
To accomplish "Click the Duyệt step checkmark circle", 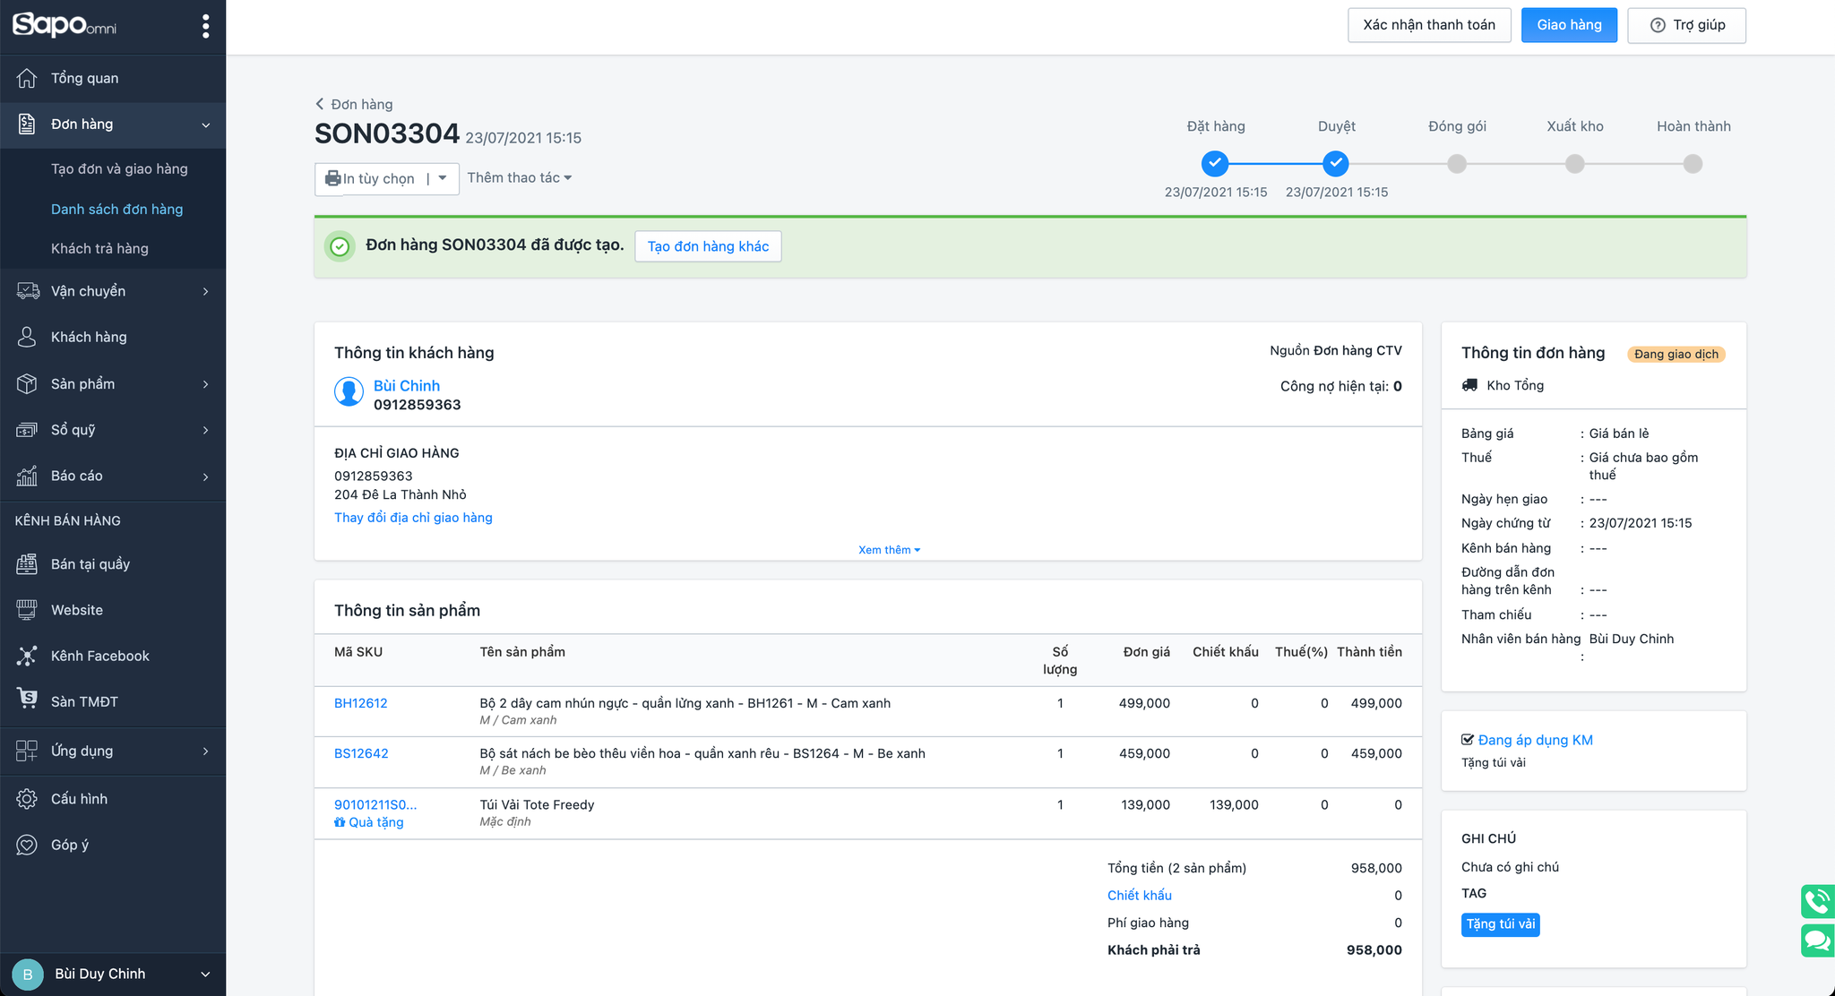I will [x=1336, y=163].
